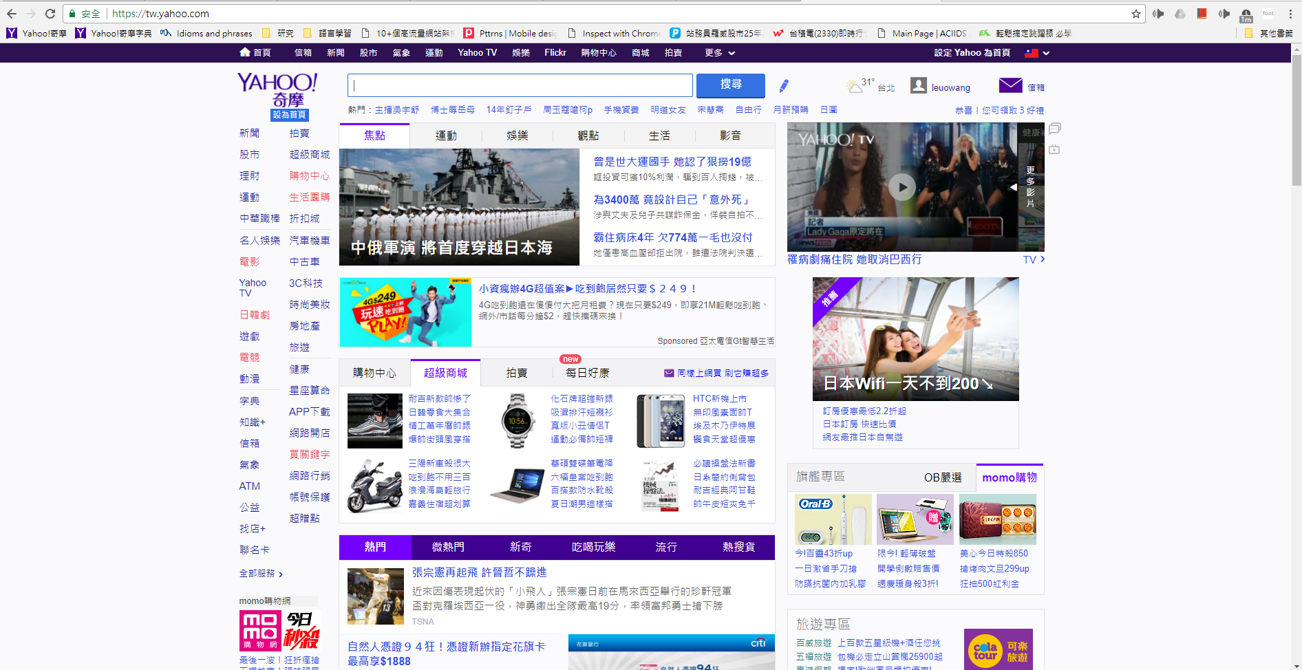Click the momo購物網 logo in sidebar
The image size is (1302, 670).
259,631
